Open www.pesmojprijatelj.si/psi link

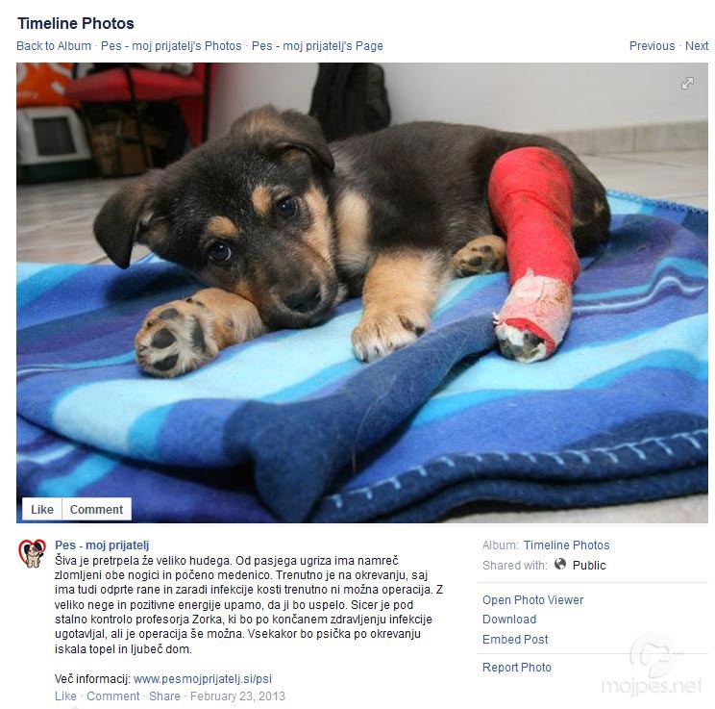(203, 679)
